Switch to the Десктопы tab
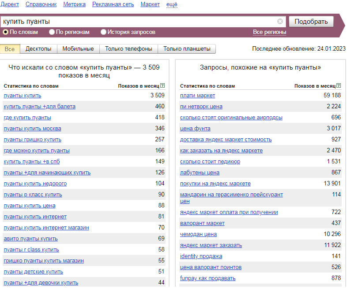The image size is (347, 288). 38,49
